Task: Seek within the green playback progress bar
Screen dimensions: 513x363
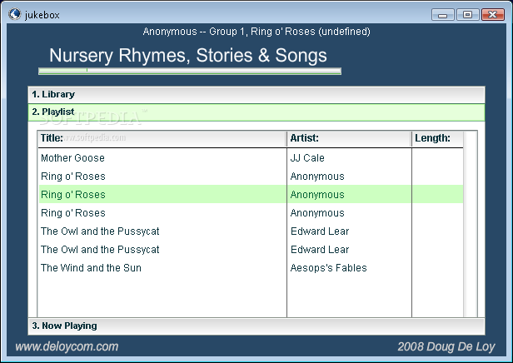Action: click(x=190, y=71)
